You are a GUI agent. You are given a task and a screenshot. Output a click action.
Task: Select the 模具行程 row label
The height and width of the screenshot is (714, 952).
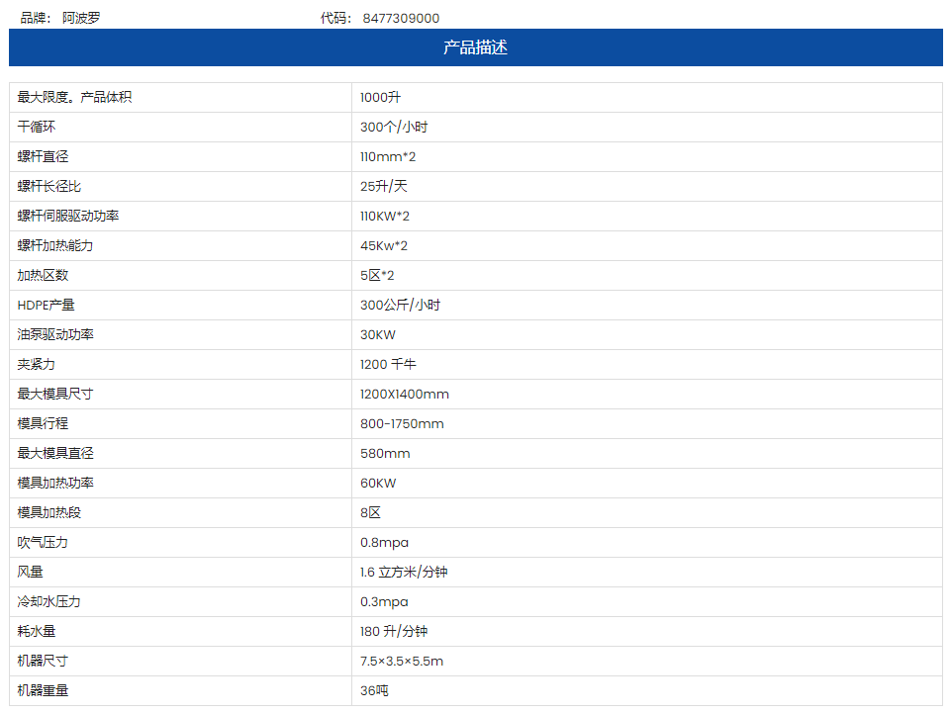tap(43, 423)
